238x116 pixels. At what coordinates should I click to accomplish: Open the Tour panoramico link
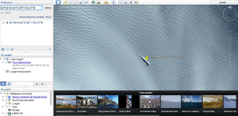[x=21, y=62]
